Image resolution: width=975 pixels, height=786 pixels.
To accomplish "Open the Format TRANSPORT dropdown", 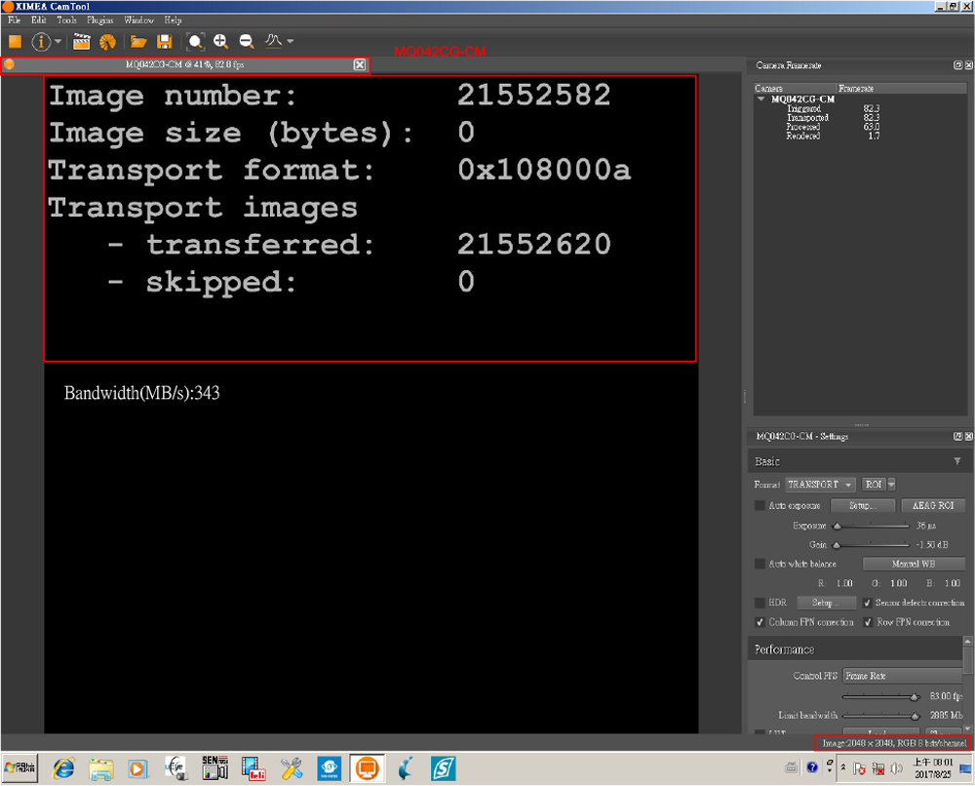I will pyautogui.click(x=820, y=485).
